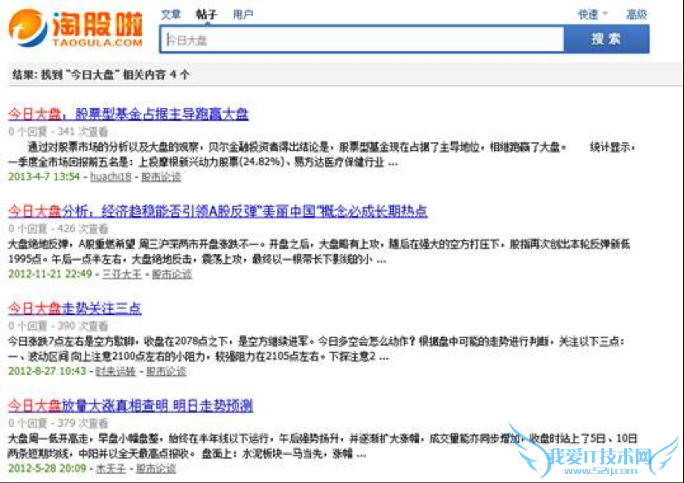The width and height of the screenshot is (684, 483).
Task: Click the result summary 找到 今日大盘 相关内容 4 个
Action: (101, 75)
